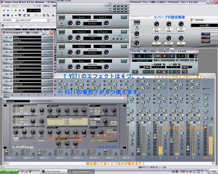Open the OSC 2 wave A Sine selector
This screenshot has height=174, width=218.
[x=19, y=119]
